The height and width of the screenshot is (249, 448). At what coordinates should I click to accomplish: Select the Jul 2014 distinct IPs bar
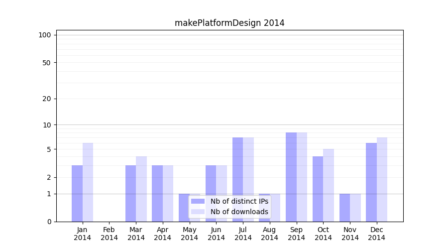click(237, 179)
